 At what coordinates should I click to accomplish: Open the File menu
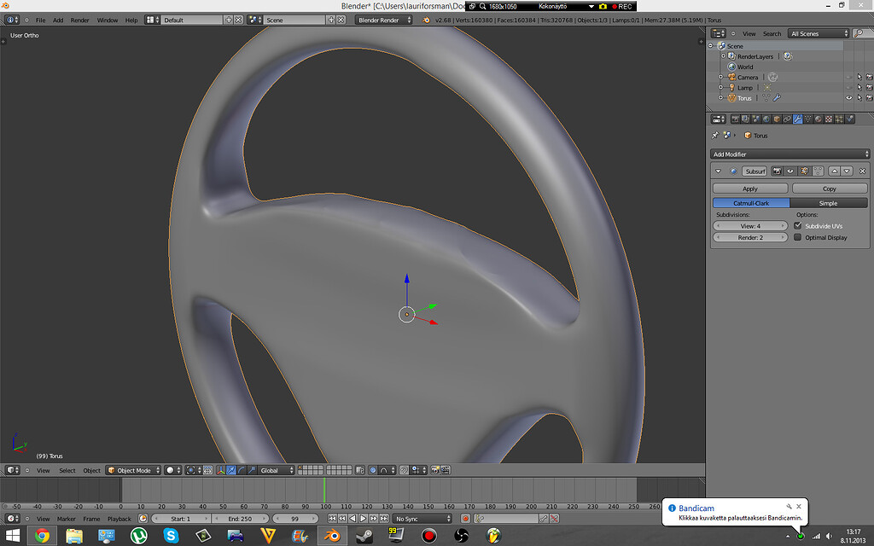[x=40, y=20]
